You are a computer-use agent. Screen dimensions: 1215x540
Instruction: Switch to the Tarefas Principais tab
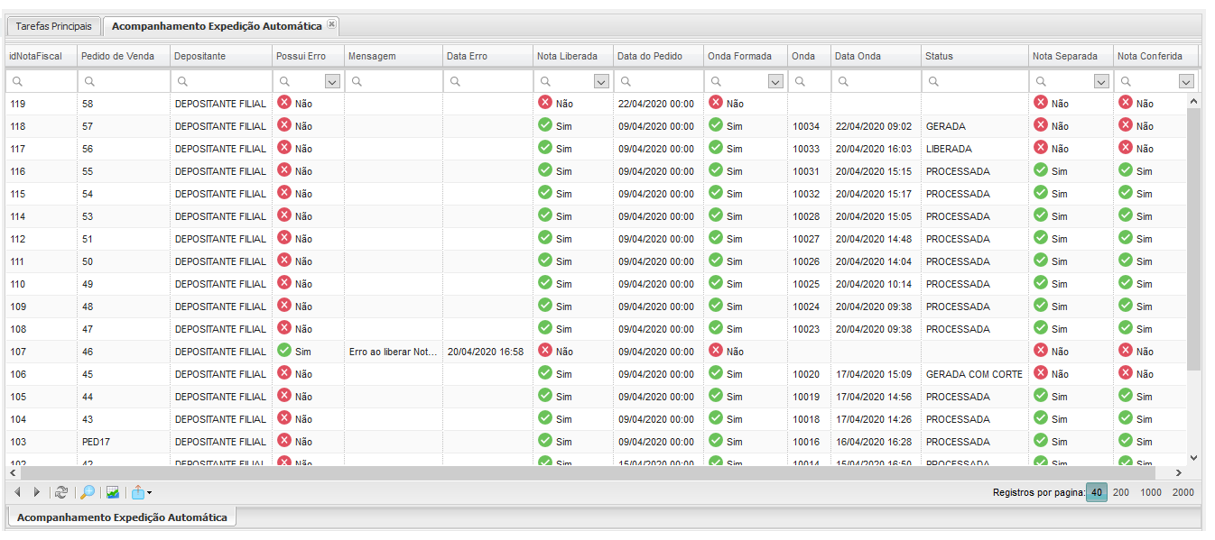[x=53, y=26]
